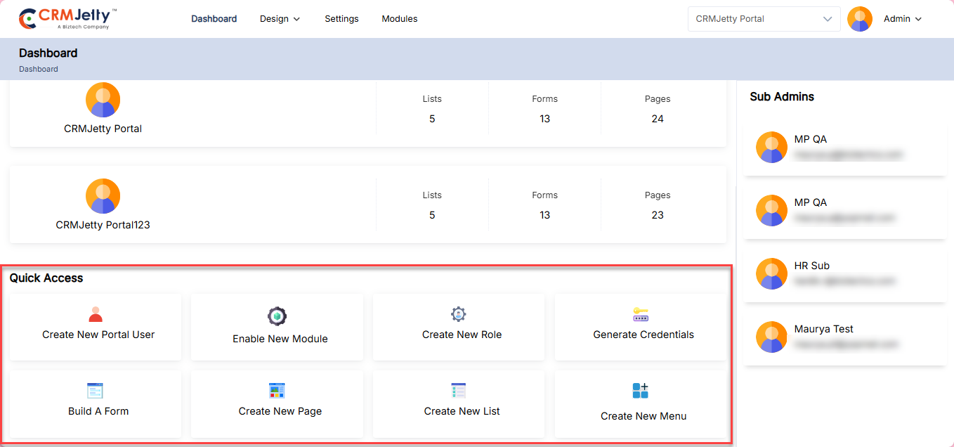Click the Create New List icon
The height and width of the screenshot is (447, 954).
(459, 391)
